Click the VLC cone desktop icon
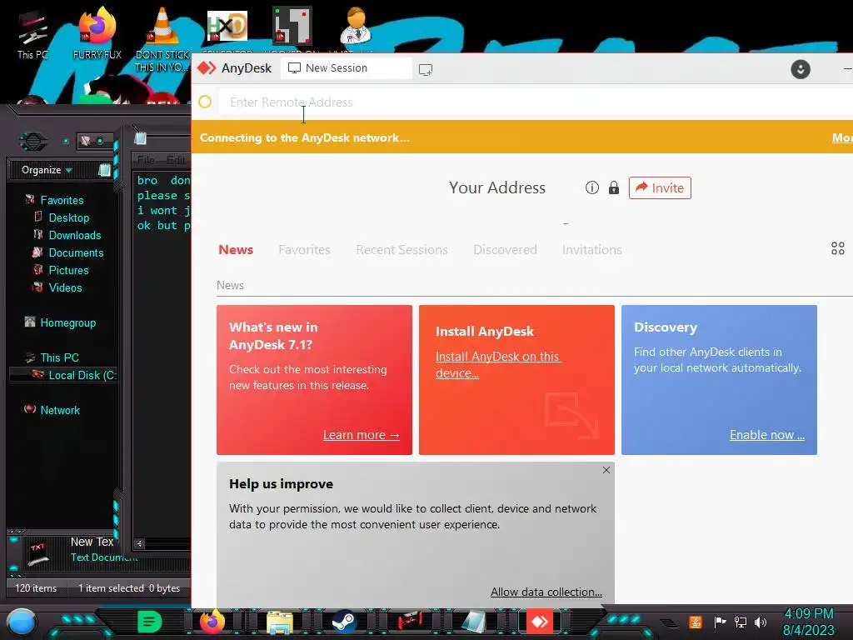This screenshot has height=640, width=853. pos(162,40)
